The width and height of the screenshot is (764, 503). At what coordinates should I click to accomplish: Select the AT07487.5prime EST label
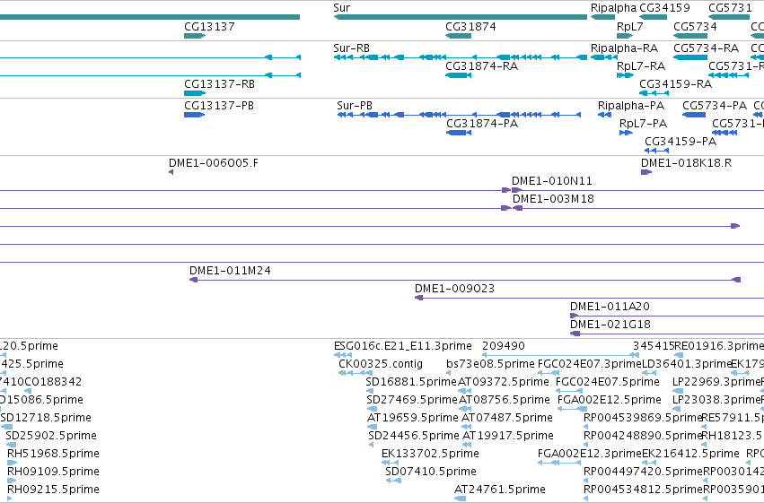(506, 418)
